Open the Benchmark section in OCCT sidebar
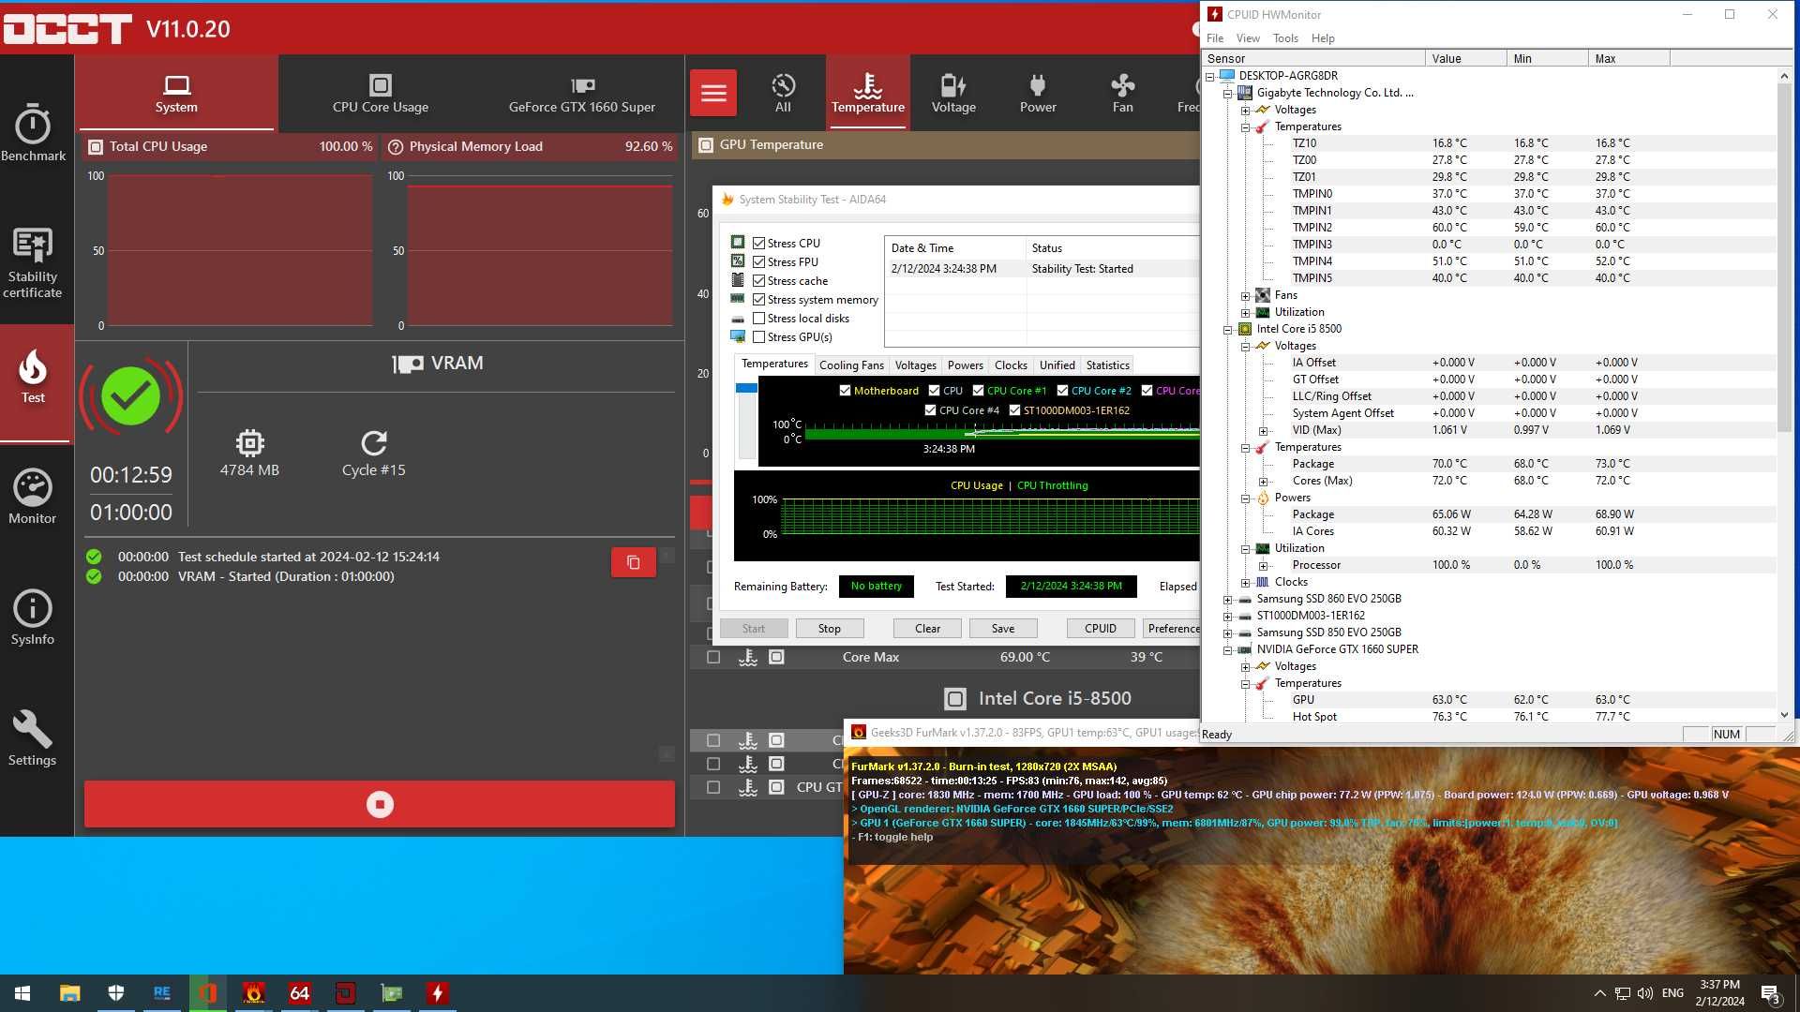This screenshot has width=1800, height=1012. click(x=33, y=131)
